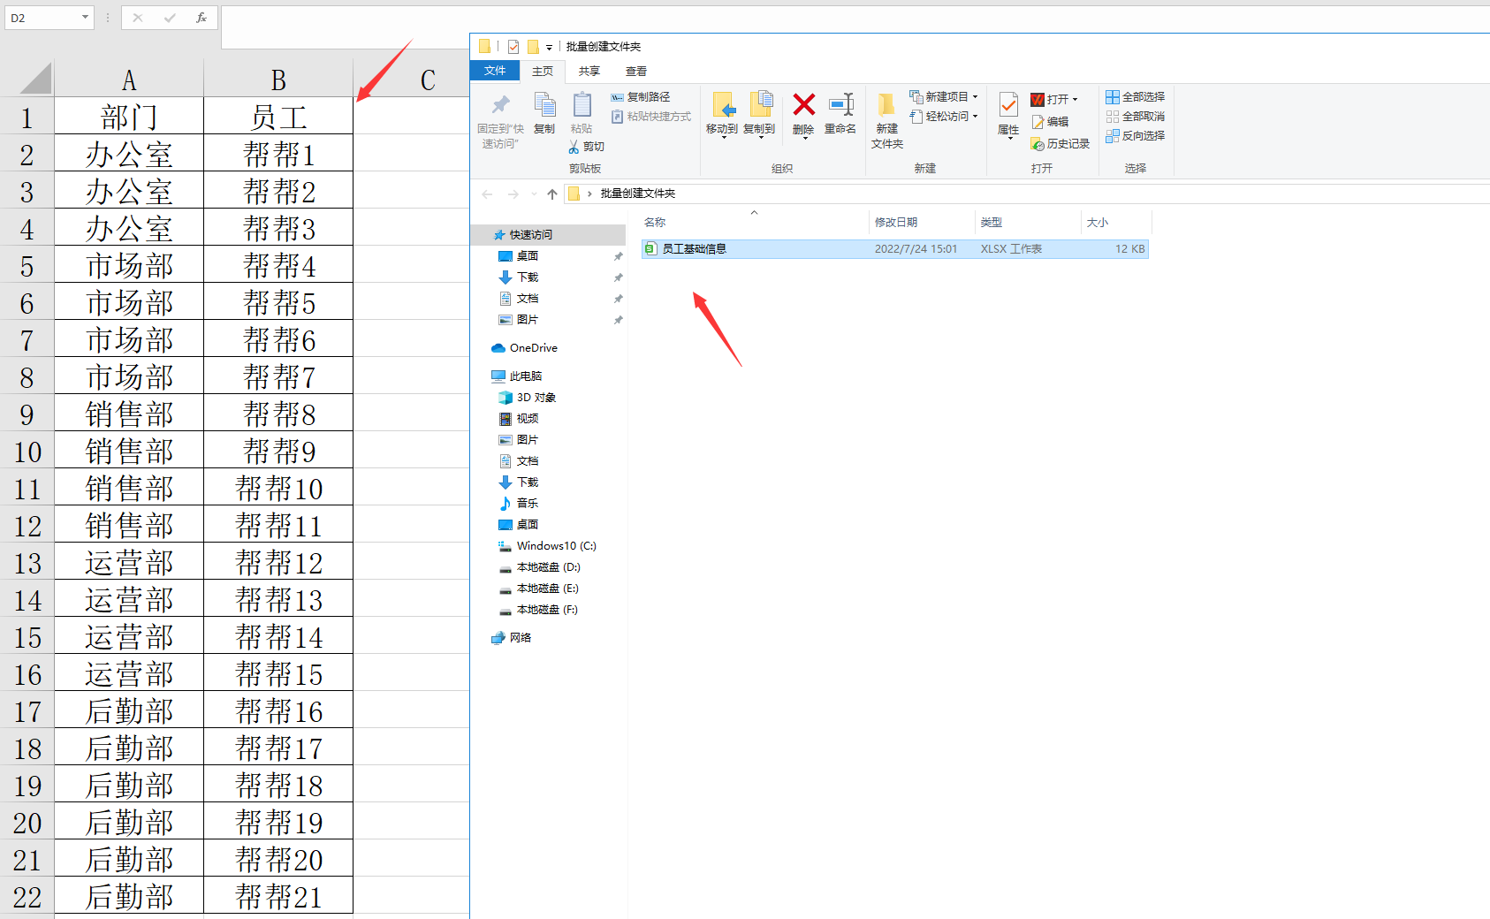The width and height of the screenshot is (1490, 919).
Task: Click the formula bar confirm checkmark
Action: [x=169, y=18]
